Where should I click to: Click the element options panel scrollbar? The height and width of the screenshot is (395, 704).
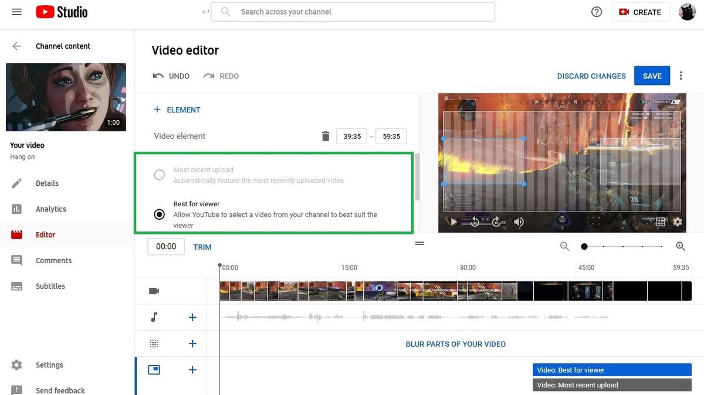[418, 177]
